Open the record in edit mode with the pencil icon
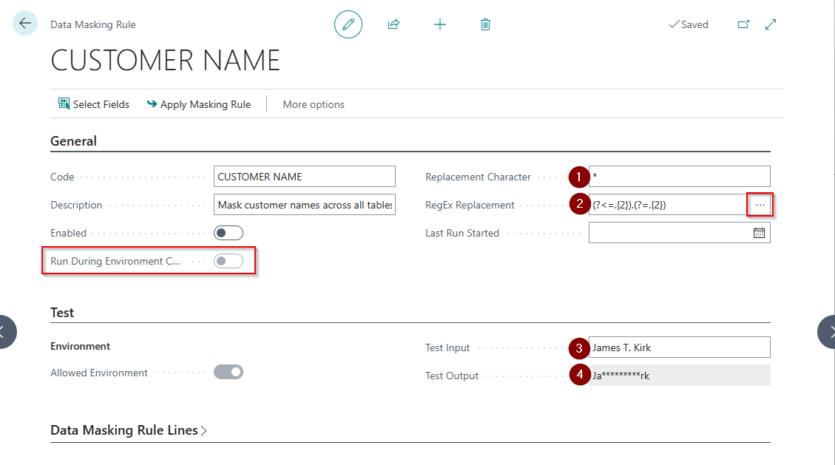Screen dimensions: 835x465 click(x=348, y=24)
